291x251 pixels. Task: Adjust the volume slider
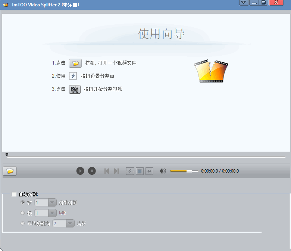click(x=184, y=171)
